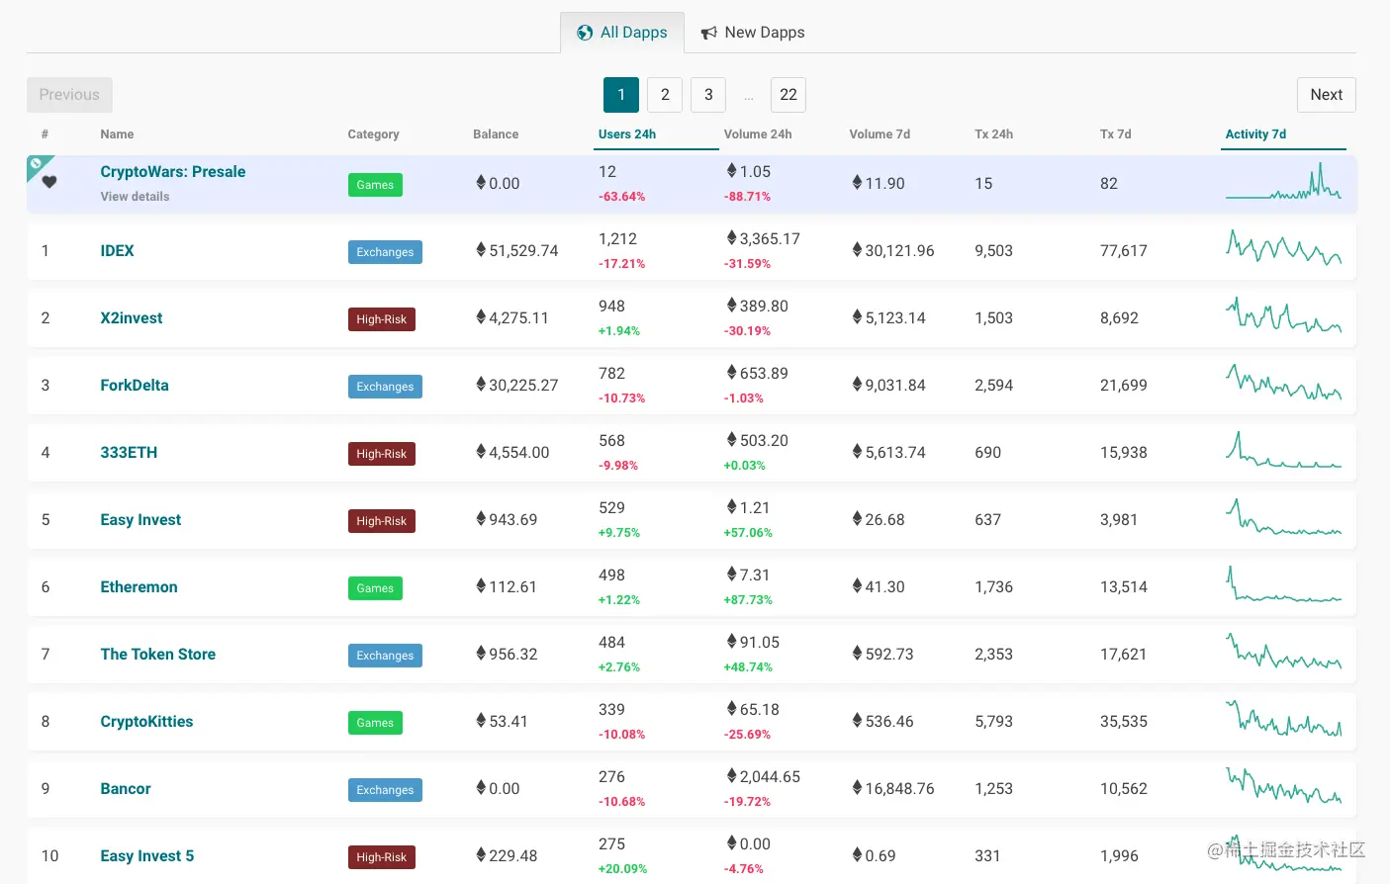Sort by Volume 24h column header
1390x884 pixels.
[x=758, y=134]
